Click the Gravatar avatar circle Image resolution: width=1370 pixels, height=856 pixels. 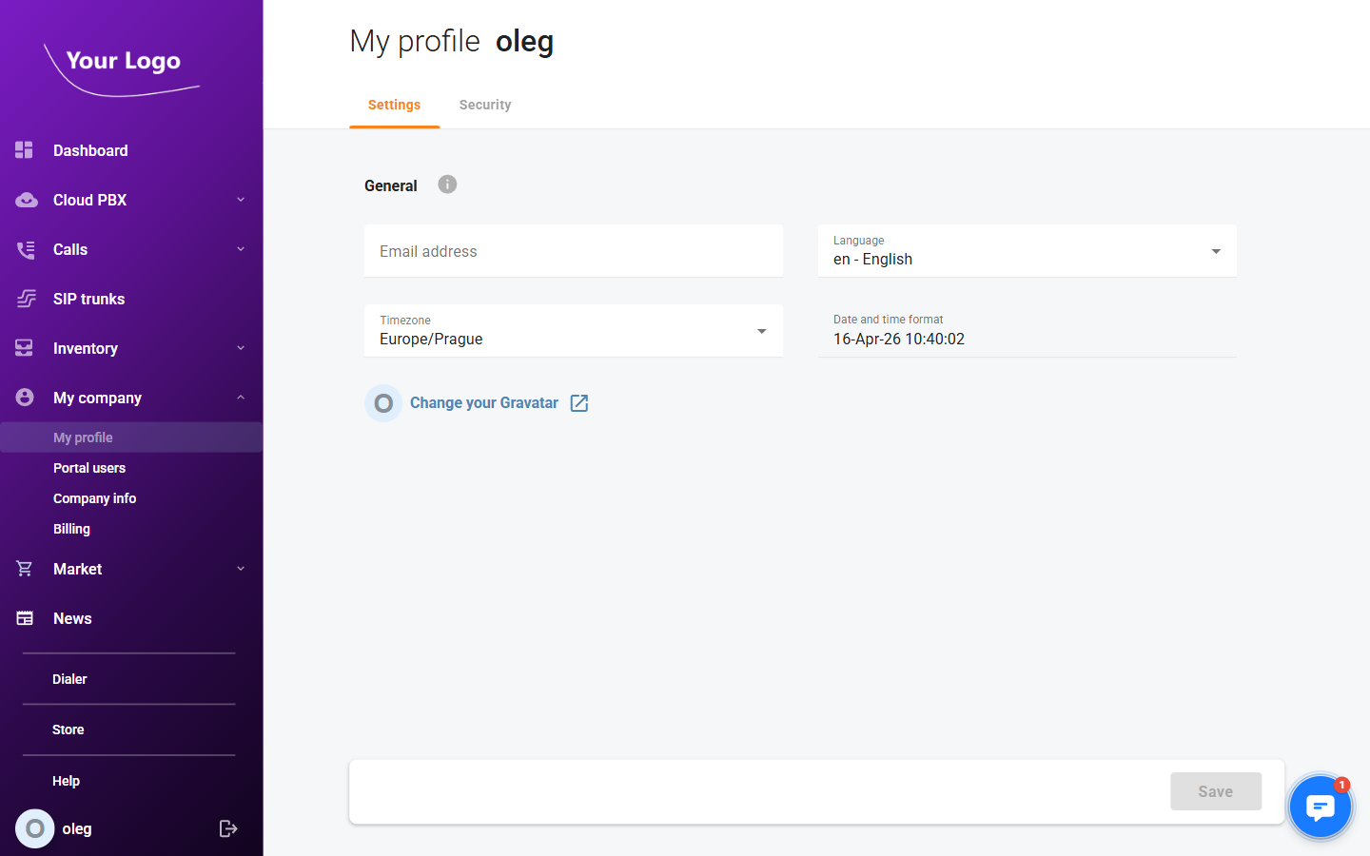pos(382,402)
